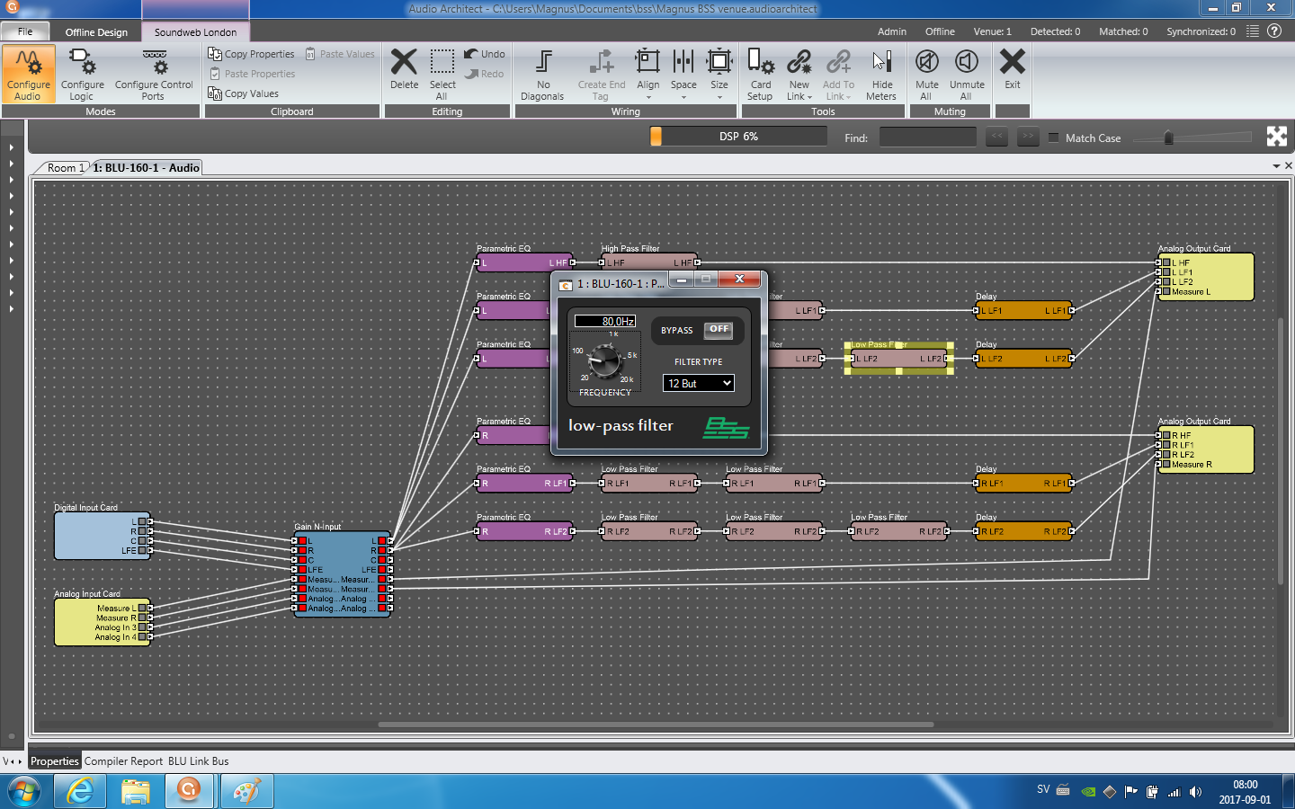Click the DSP 6% usage bar
The image size is (1295, 809).
coord(738,137)
